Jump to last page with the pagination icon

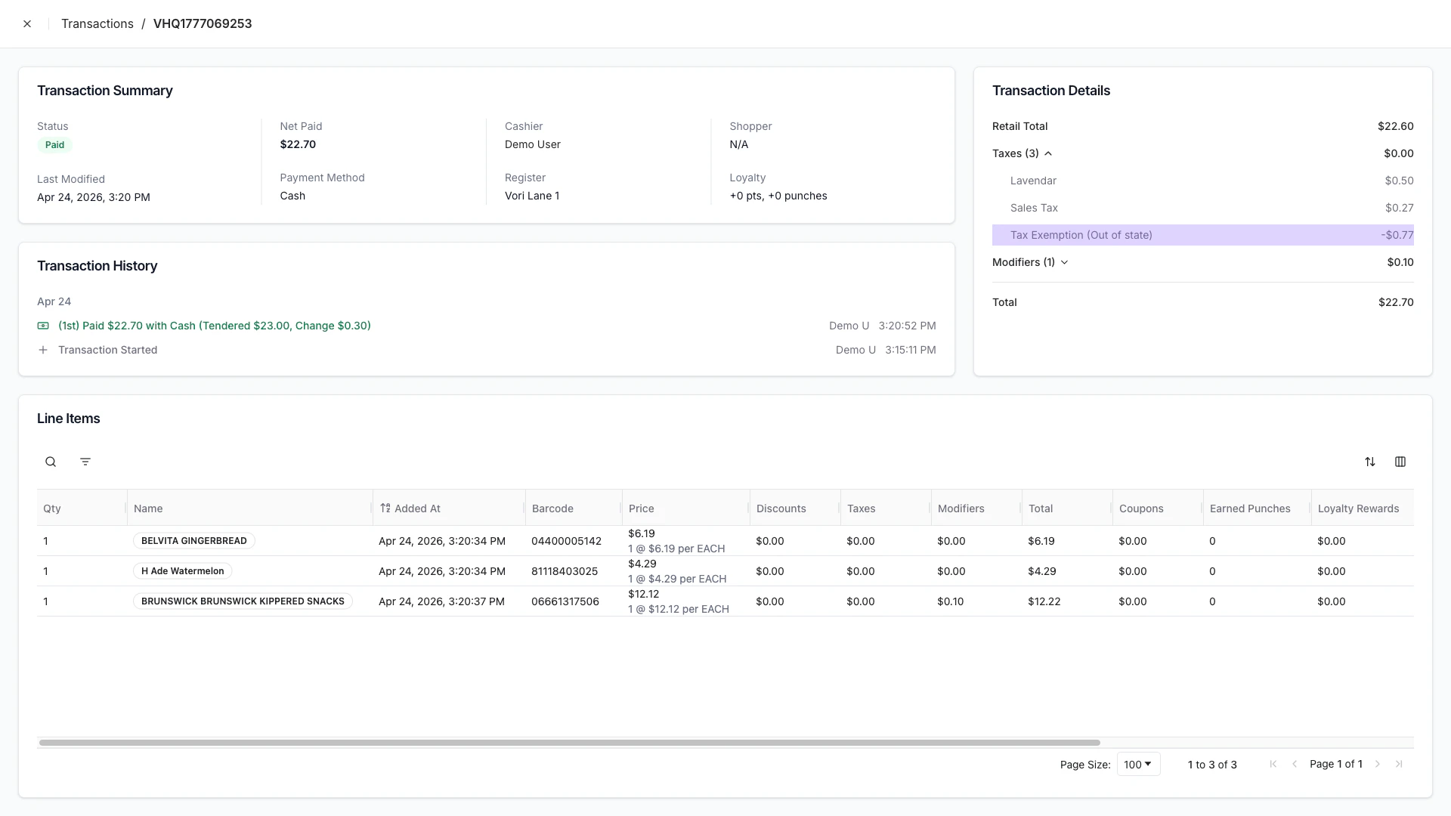click(x=1400, y=764)
